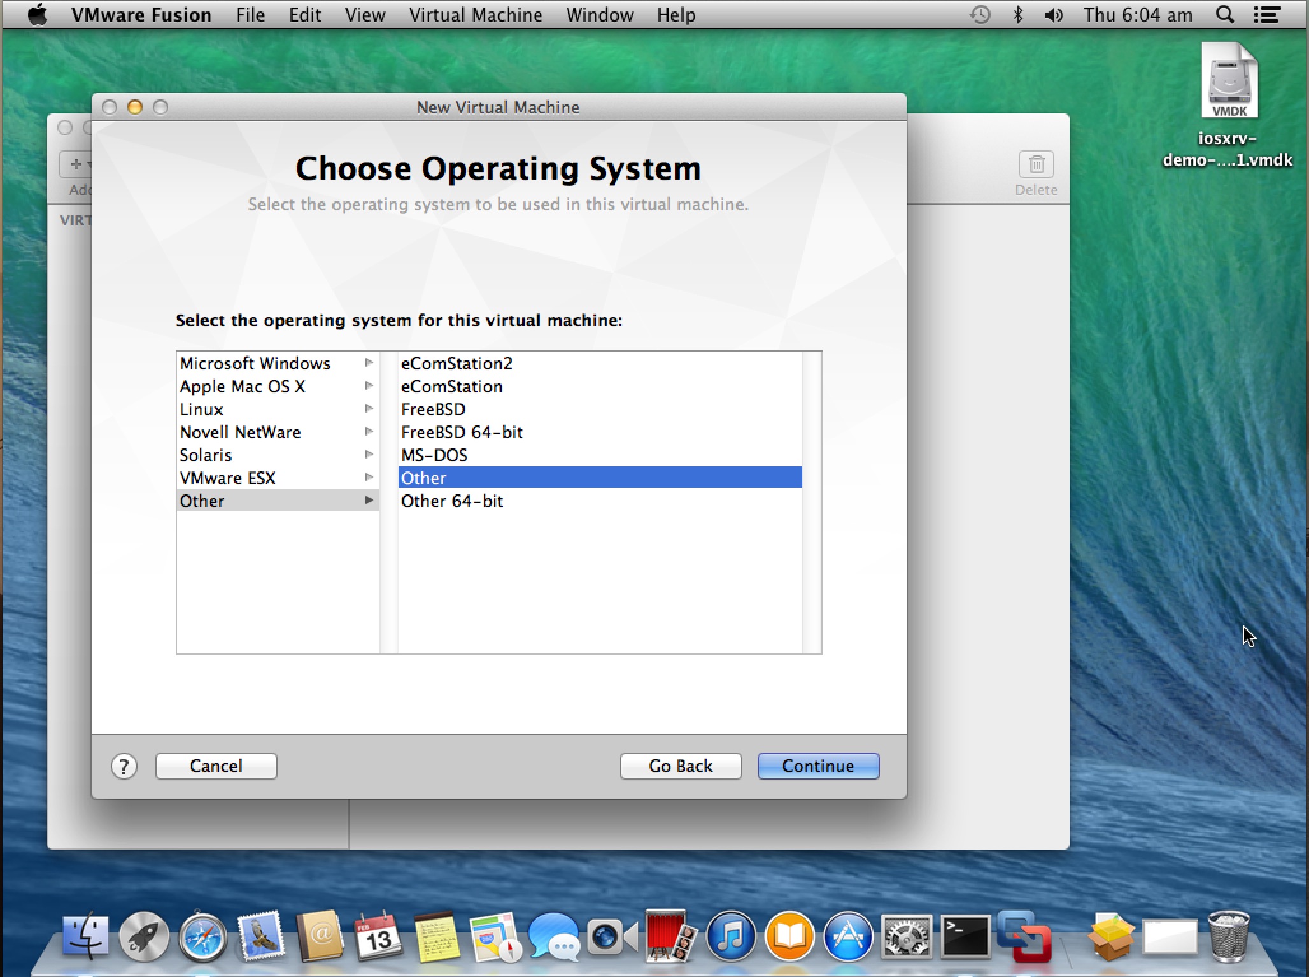Open the File menu

[x=250, y=15]
